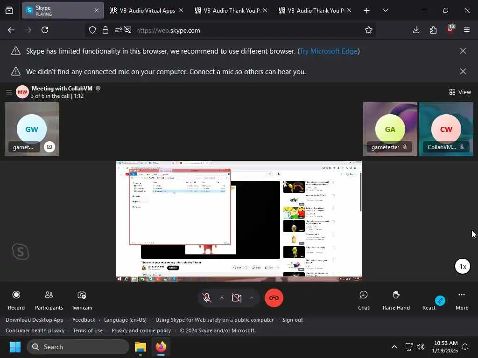Raise Hand in the meeting
The image size is (478, 358).
tap(396, 300)
